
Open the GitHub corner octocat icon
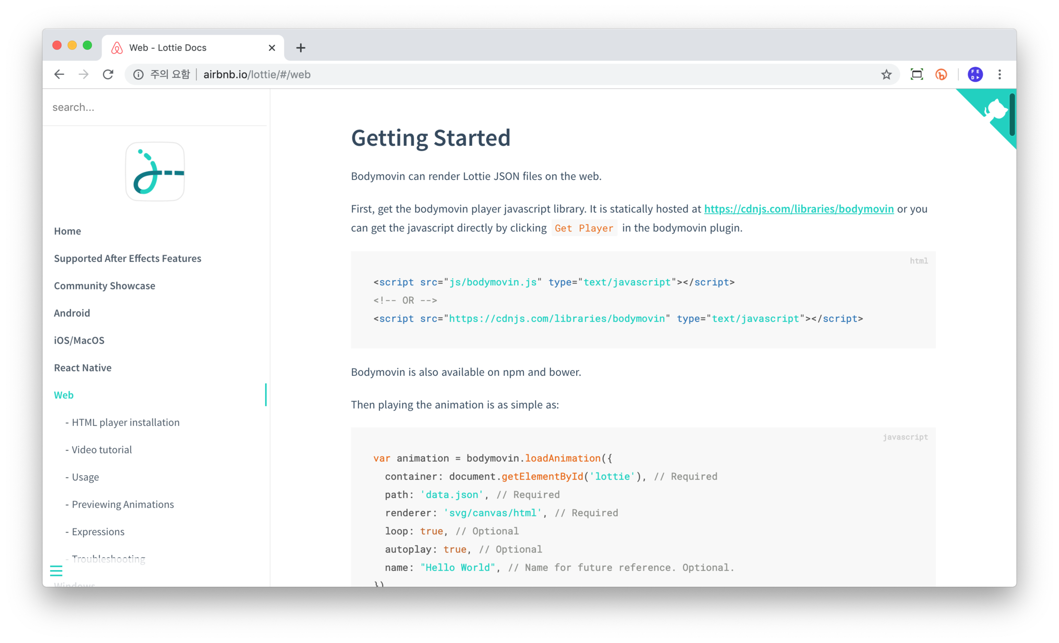pos(995,111)
